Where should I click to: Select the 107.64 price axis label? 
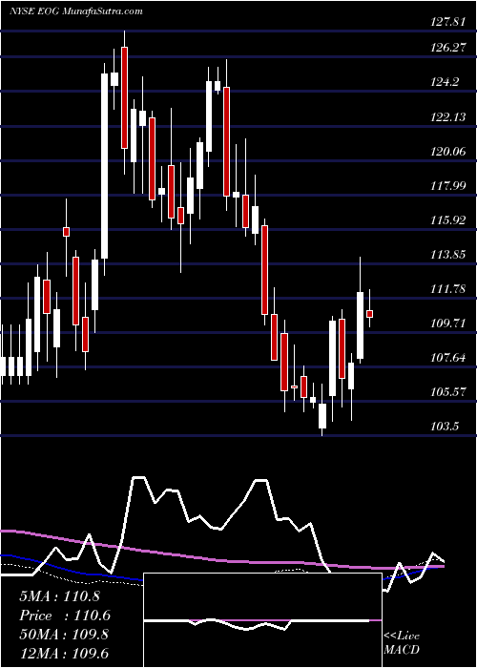coord(447,358)
